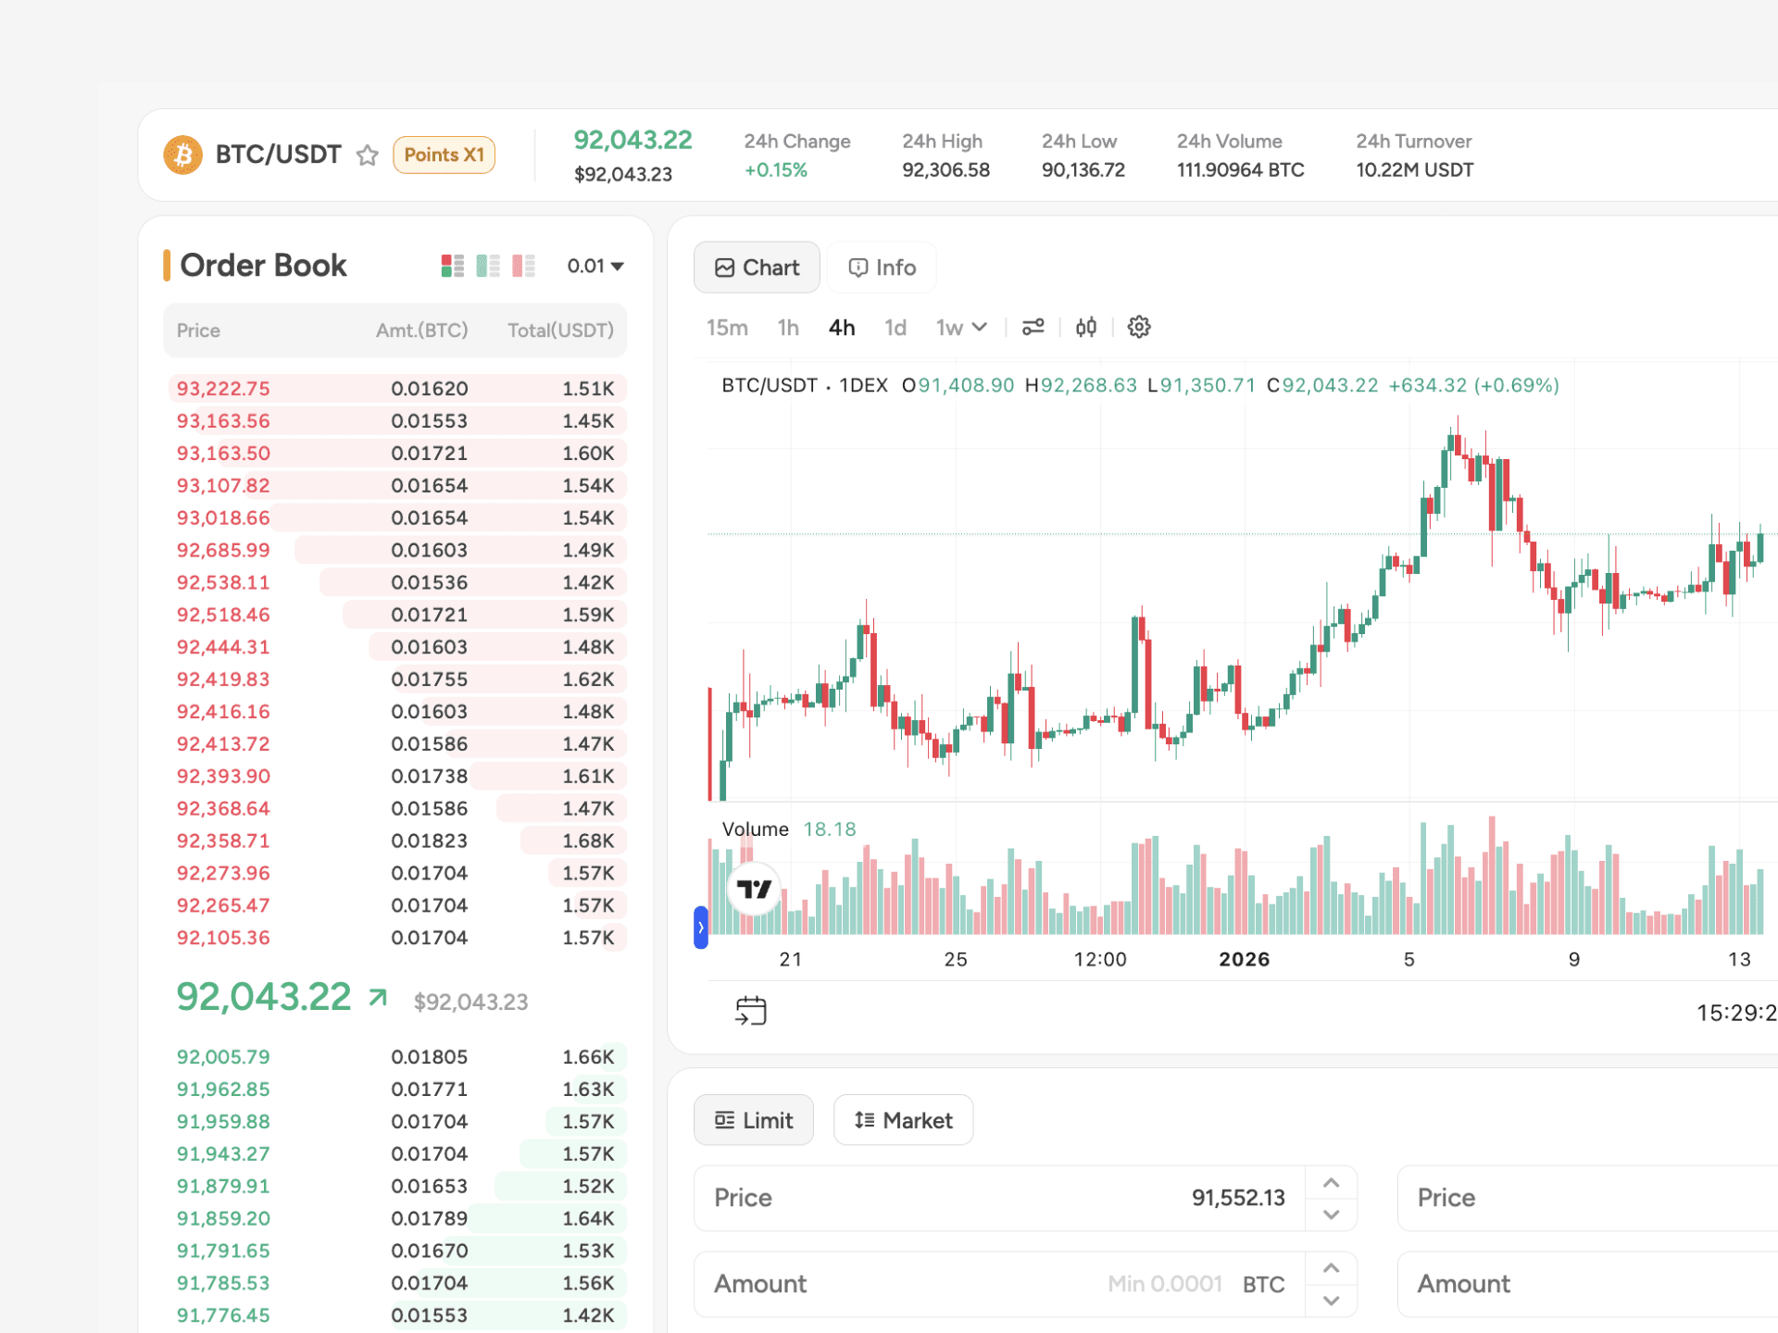Viewport: 1778px width, 1333px height.
Task: Click the favorite star next to BTC/USDT
Action: 368,155
